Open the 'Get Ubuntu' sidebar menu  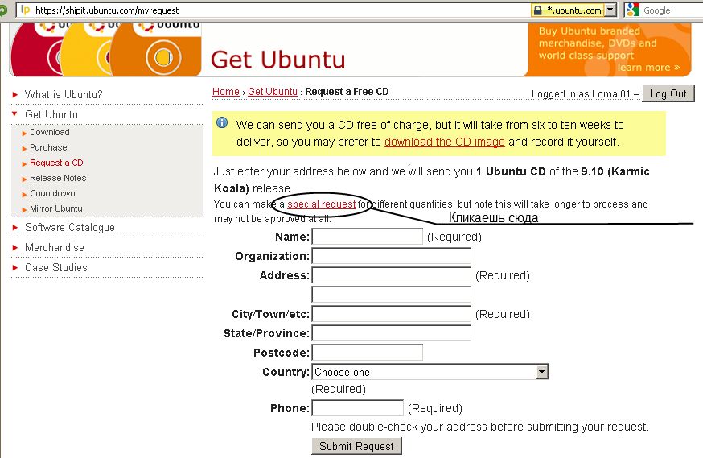[x=51, y=114]
